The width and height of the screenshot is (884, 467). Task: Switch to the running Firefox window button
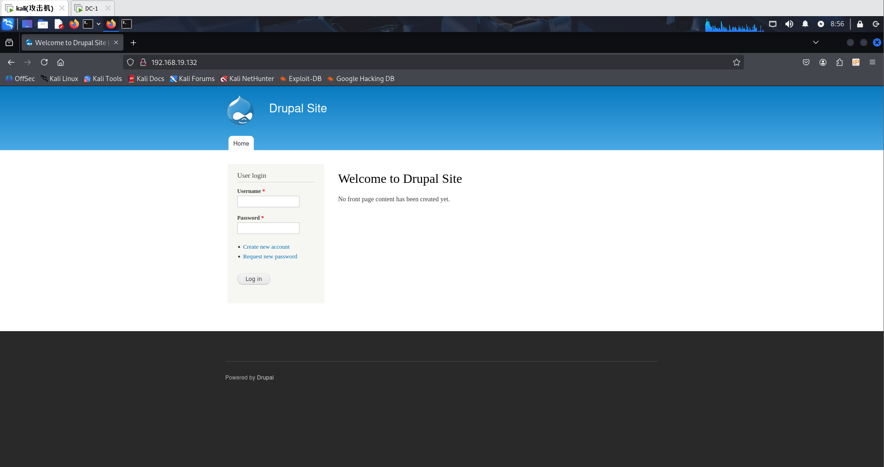pyautogui.click(x=111, y=24)
